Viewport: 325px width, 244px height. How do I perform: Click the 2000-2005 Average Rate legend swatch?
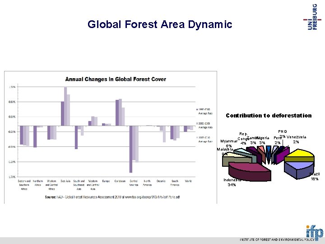click(x=197, y=123)
